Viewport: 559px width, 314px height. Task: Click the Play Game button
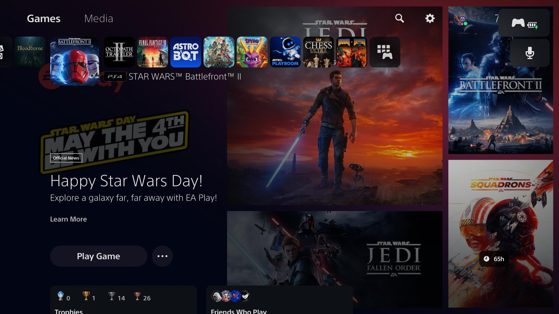click(98, 256)
